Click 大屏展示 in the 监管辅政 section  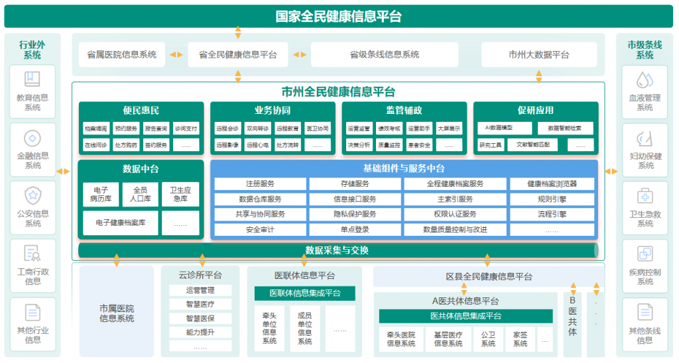(x=449, y=129)
